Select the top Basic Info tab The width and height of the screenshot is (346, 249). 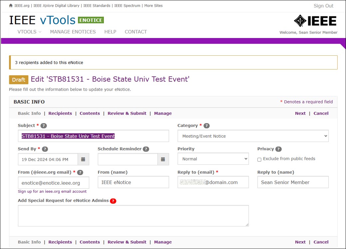(x=29, y=113)
